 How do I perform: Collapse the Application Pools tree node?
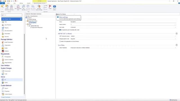(x=26, y=21)
